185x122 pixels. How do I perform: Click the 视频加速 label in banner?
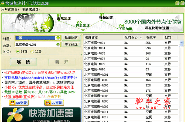[x=106, y=18]
